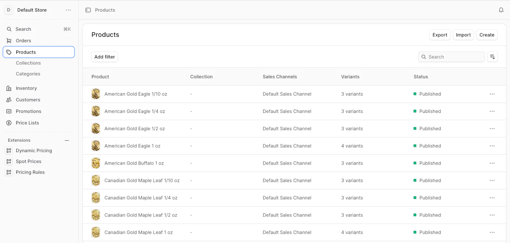
Task: Open actions for Canadian Maple Leaf 1/2 oz
Action: point(492,215)
